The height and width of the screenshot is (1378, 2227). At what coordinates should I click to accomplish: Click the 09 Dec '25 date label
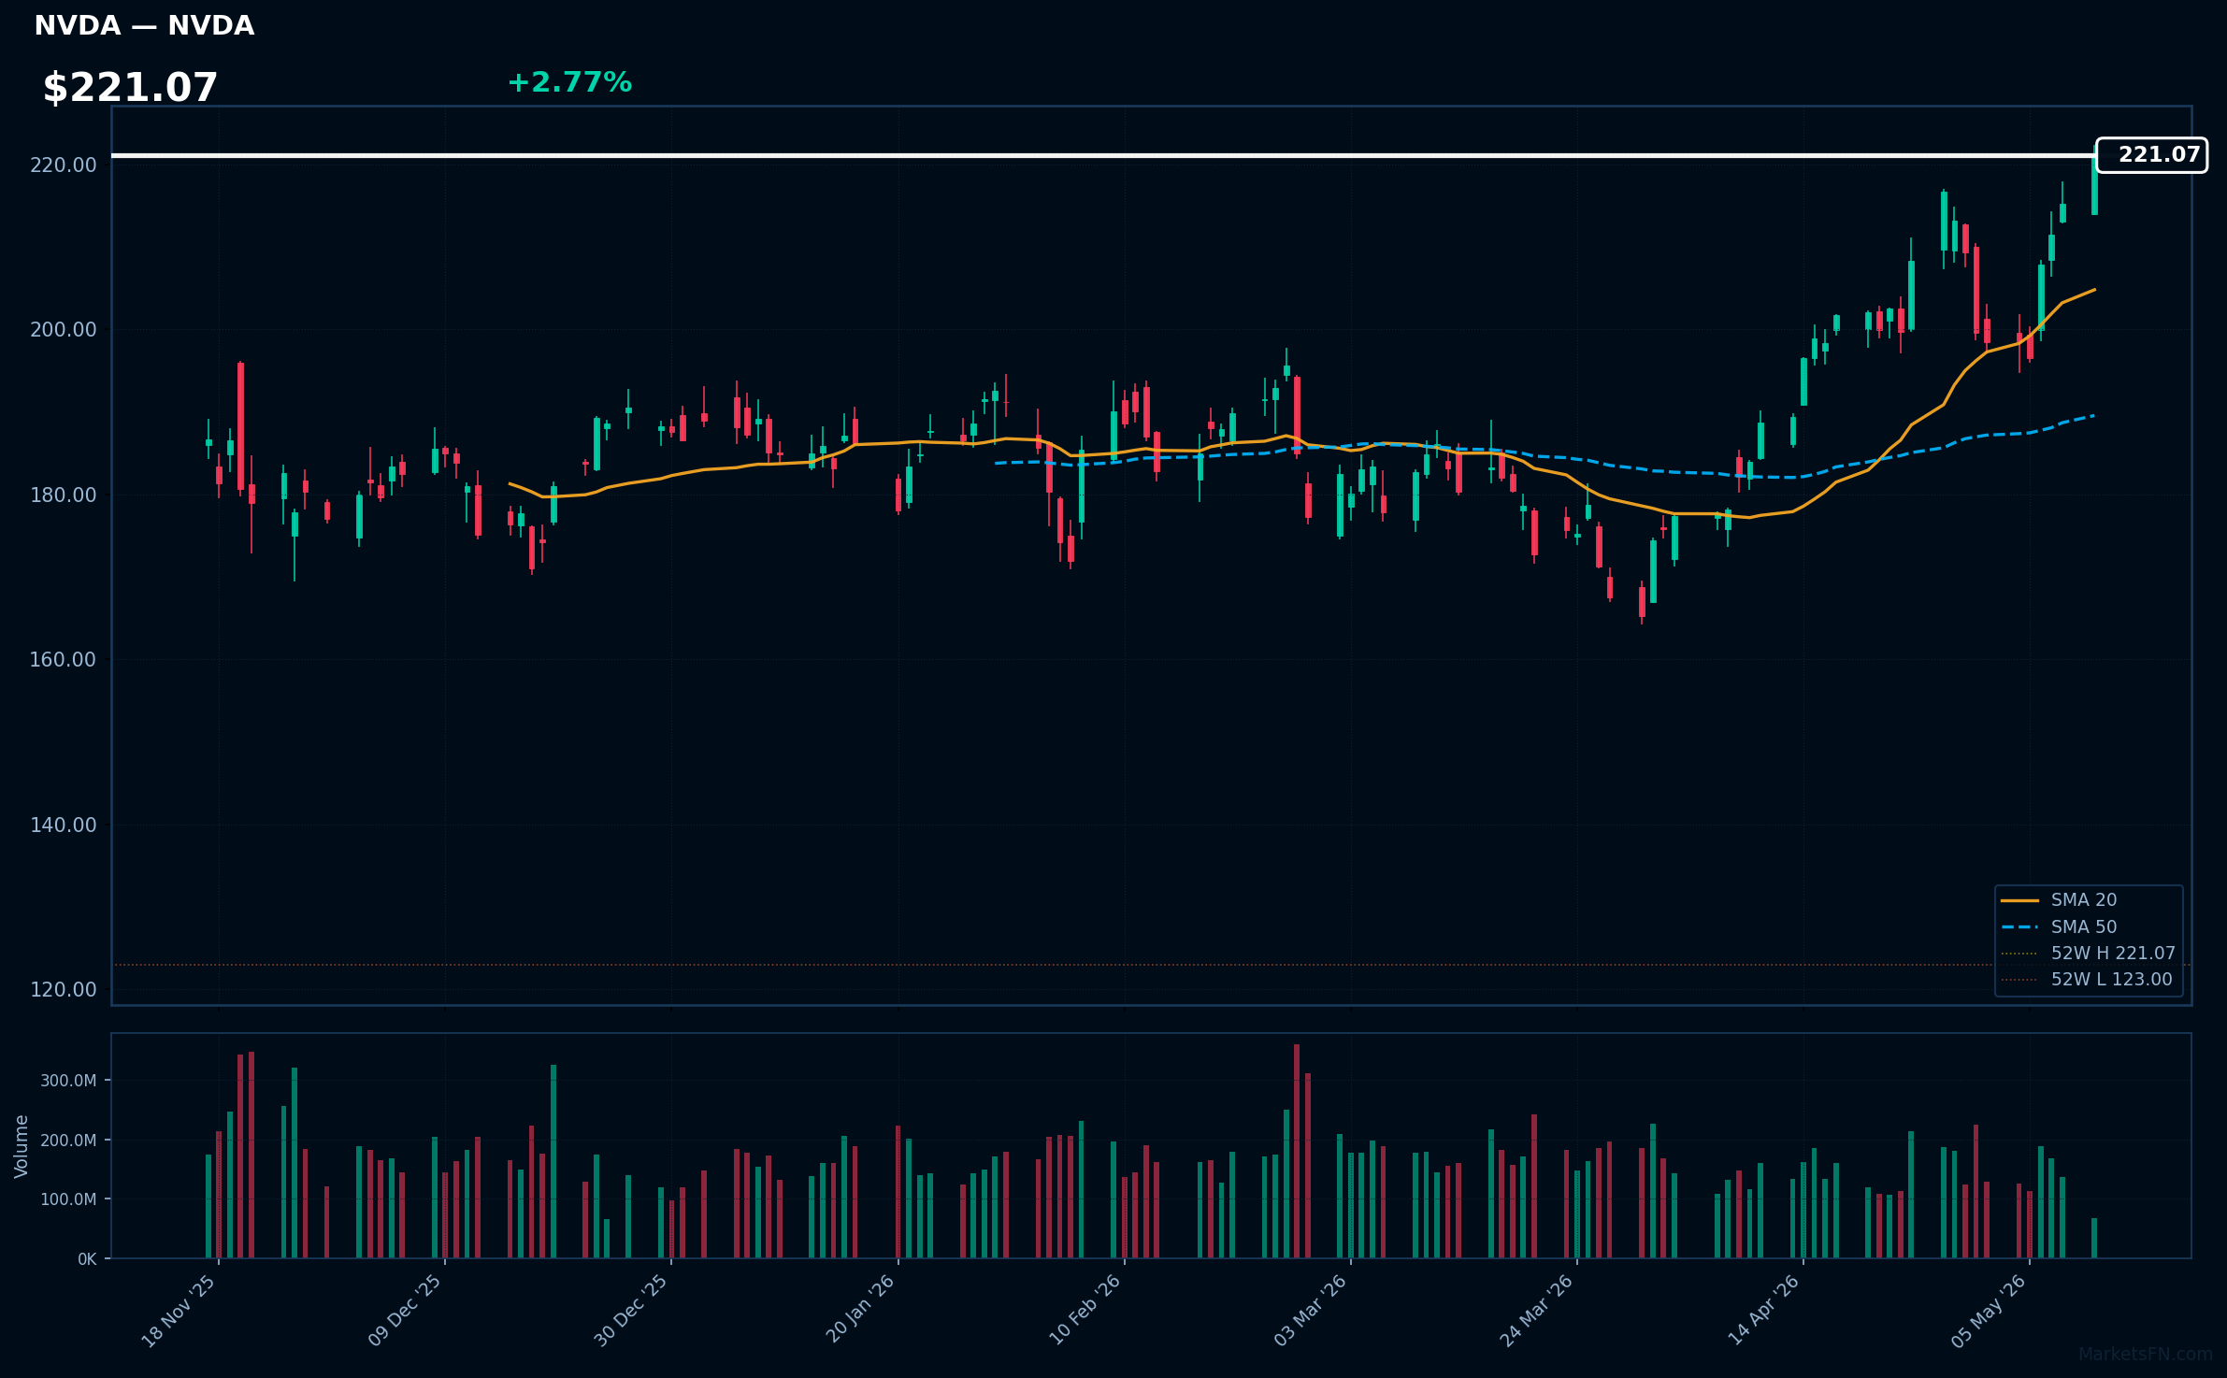click(405, 1311)
